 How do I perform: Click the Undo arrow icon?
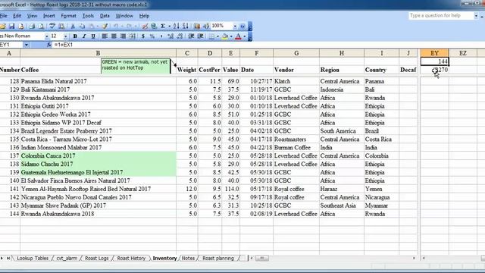[x=116, y=27]
